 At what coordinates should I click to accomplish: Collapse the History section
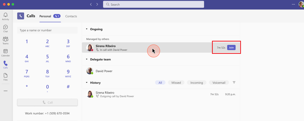tap(87, 83)
